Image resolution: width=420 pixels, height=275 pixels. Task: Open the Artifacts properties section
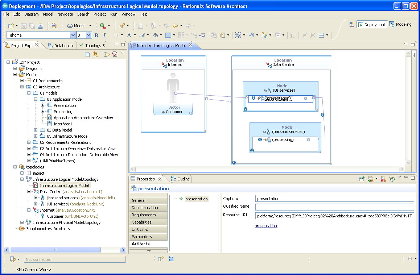[x=148, y=244]
